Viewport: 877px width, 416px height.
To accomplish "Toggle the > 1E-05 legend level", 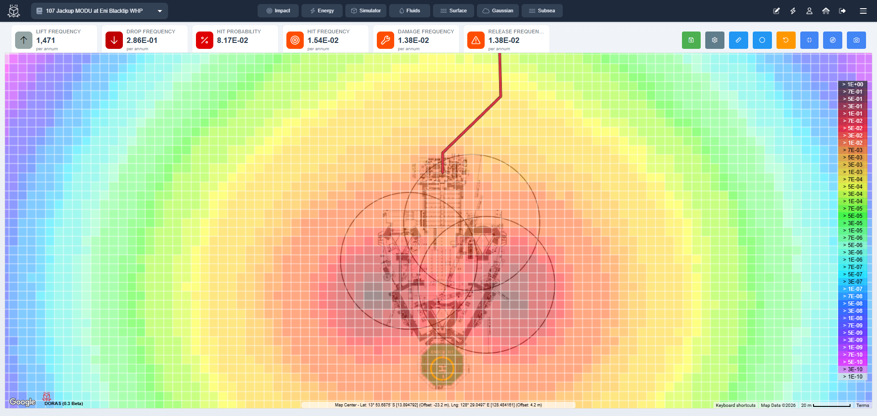I will pos(853,230).
